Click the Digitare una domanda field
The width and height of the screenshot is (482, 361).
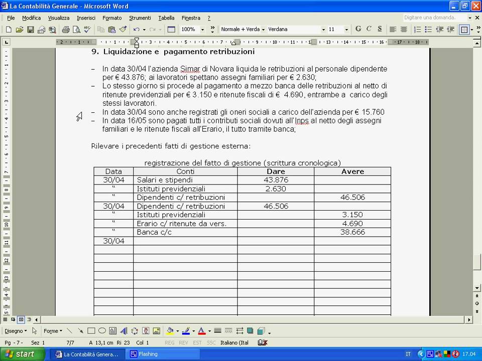pos(435,18)
